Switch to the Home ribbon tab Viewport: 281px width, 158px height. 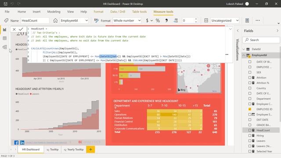coord(22,12)
